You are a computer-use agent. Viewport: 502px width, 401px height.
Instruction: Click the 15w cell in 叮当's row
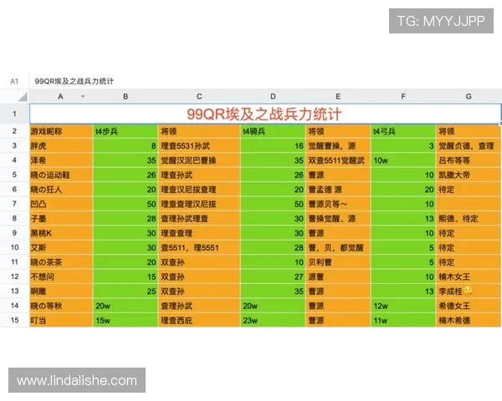coord(125,320)
